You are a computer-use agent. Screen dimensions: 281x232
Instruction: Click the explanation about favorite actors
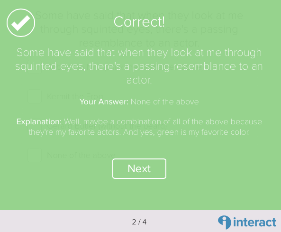pos(139,127)
